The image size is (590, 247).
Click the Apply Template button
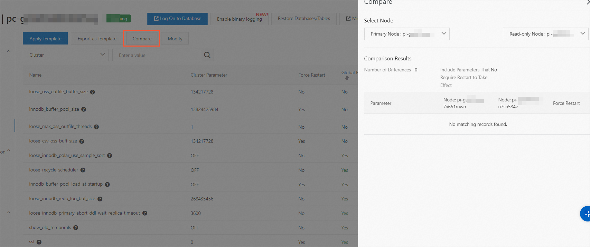tap(45, 39)
